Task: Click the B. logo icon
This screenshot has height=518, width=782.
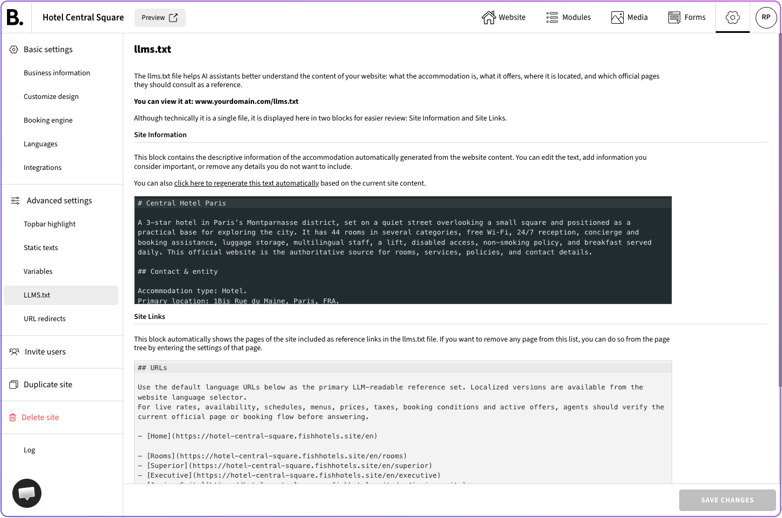Action: pyautogui.click(x=15, y=17)
